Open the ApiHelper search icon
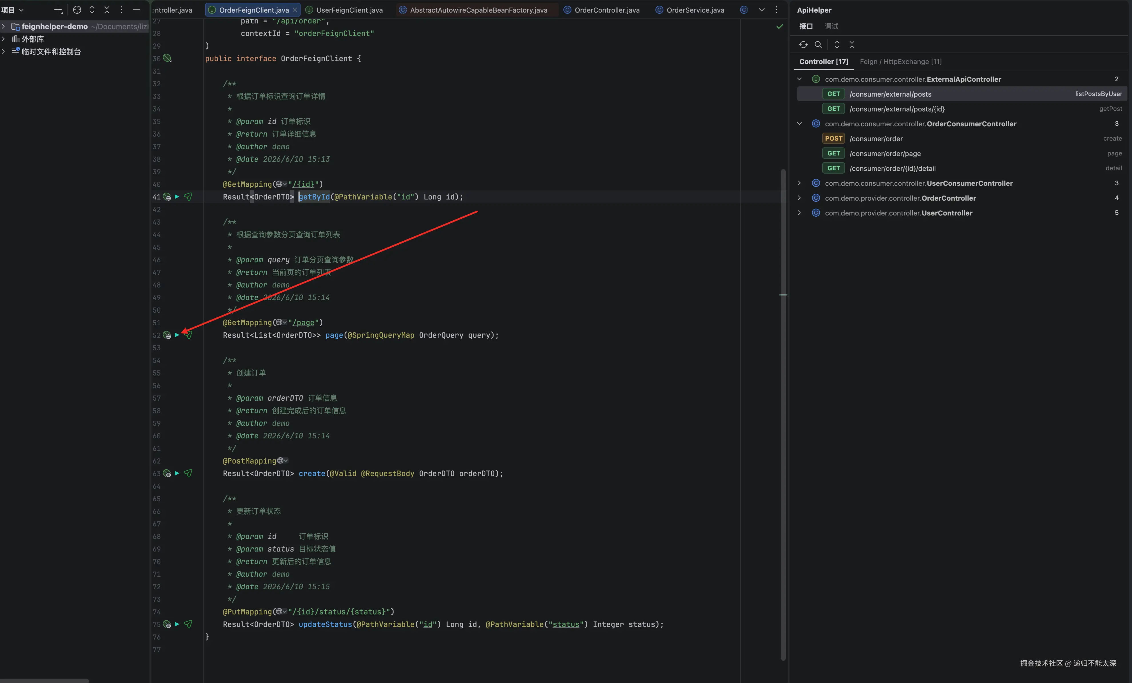 pyautogui.click(x=818, y=45)
